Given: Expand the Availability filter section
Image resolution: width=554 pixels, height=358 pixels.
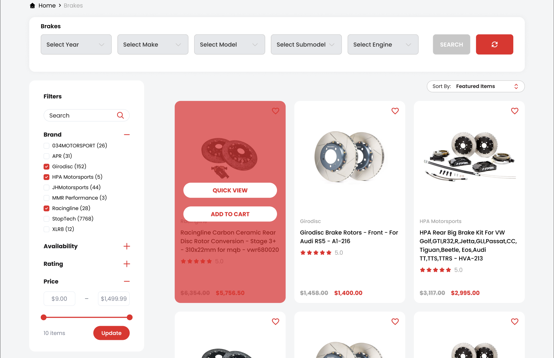Looking at the screenshot, I should point(127,246).
